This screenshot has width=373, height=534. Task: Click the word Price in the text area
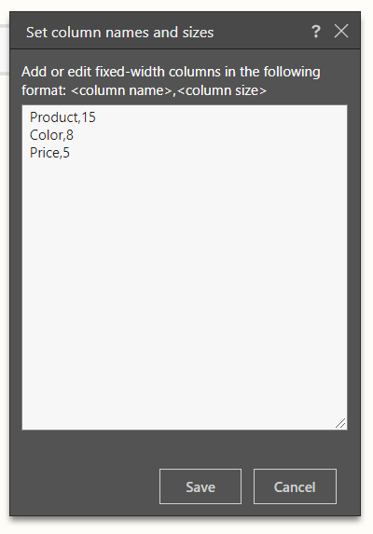click(x=44, y=153)
